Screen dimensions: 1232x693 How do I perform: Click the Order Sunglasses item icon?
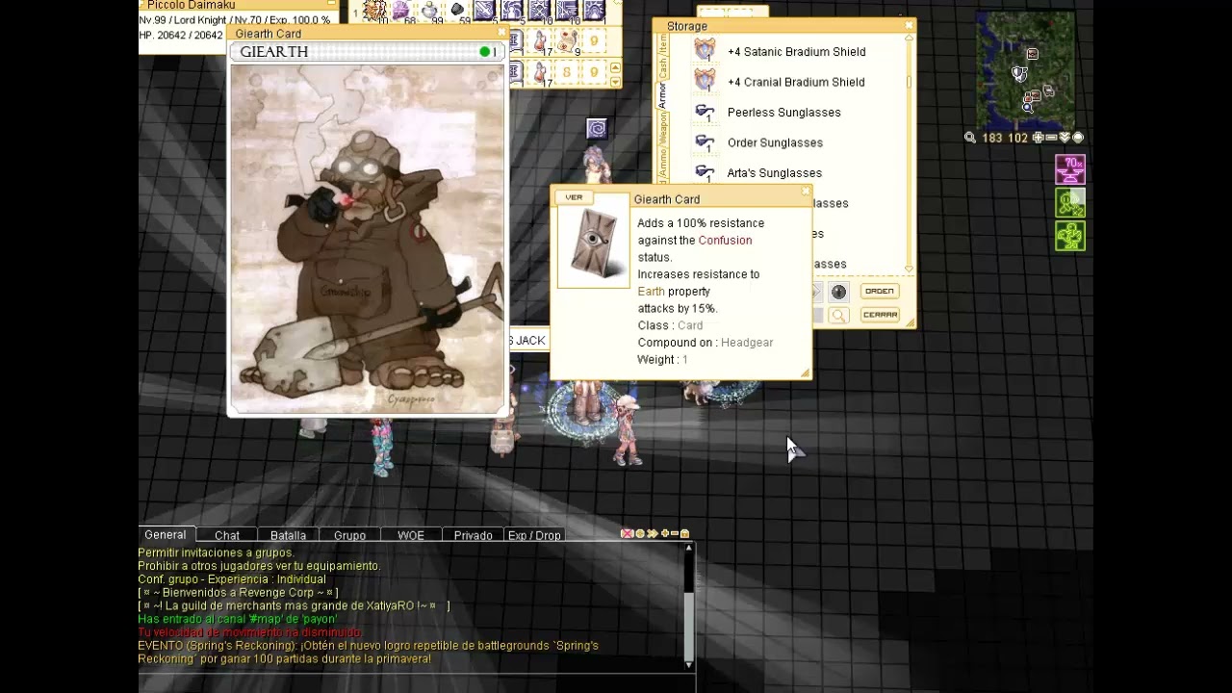point(706,141)
